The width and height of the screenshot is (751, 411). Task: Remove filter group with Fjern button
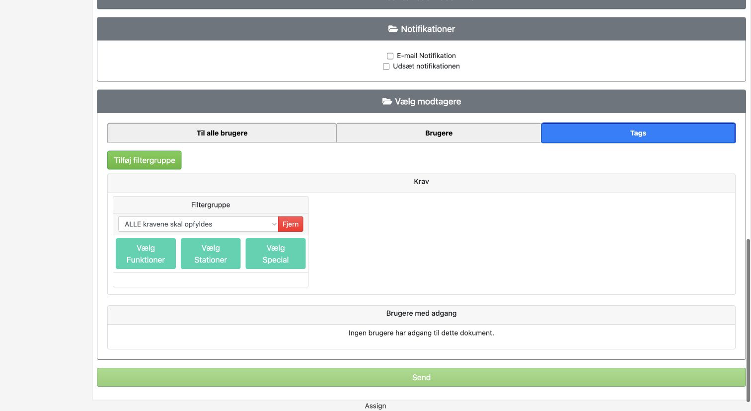291,224
